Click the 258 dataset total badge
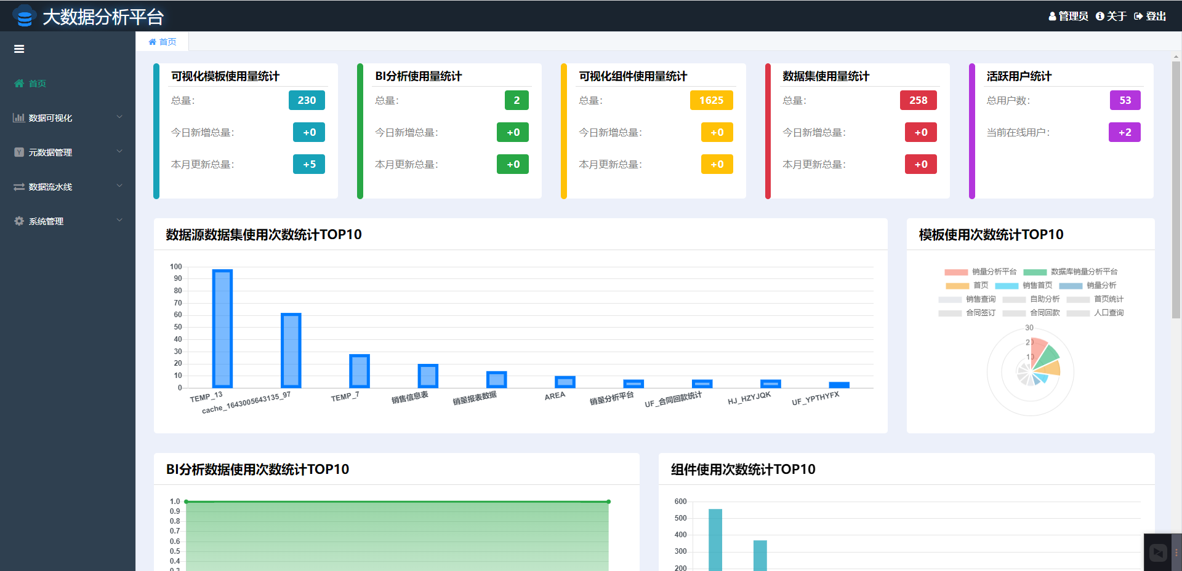The image size is (1182, 571). click(919, 100)
